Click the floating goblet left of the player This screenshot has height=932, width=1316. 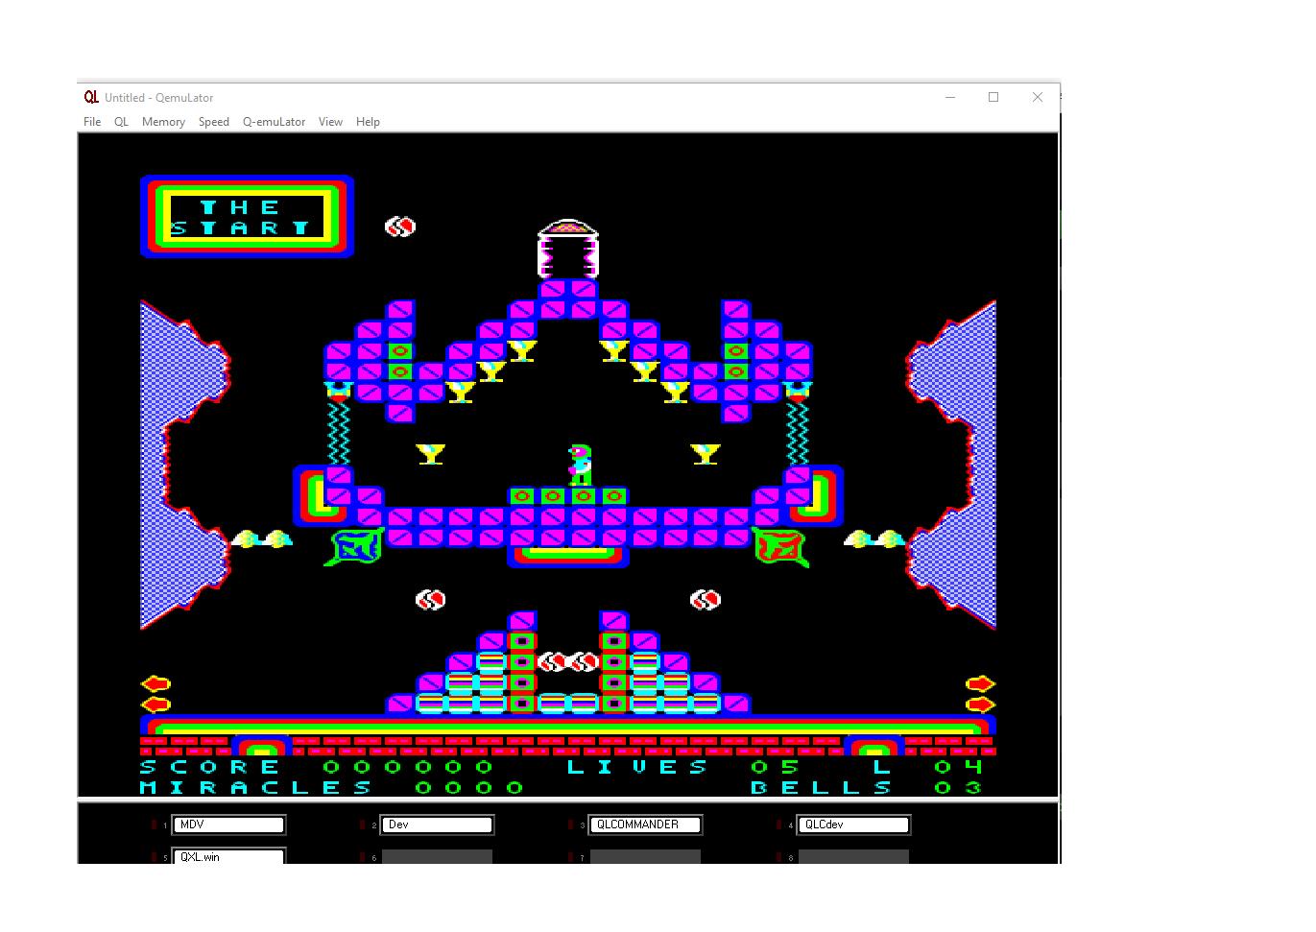(x=430, y=454)
